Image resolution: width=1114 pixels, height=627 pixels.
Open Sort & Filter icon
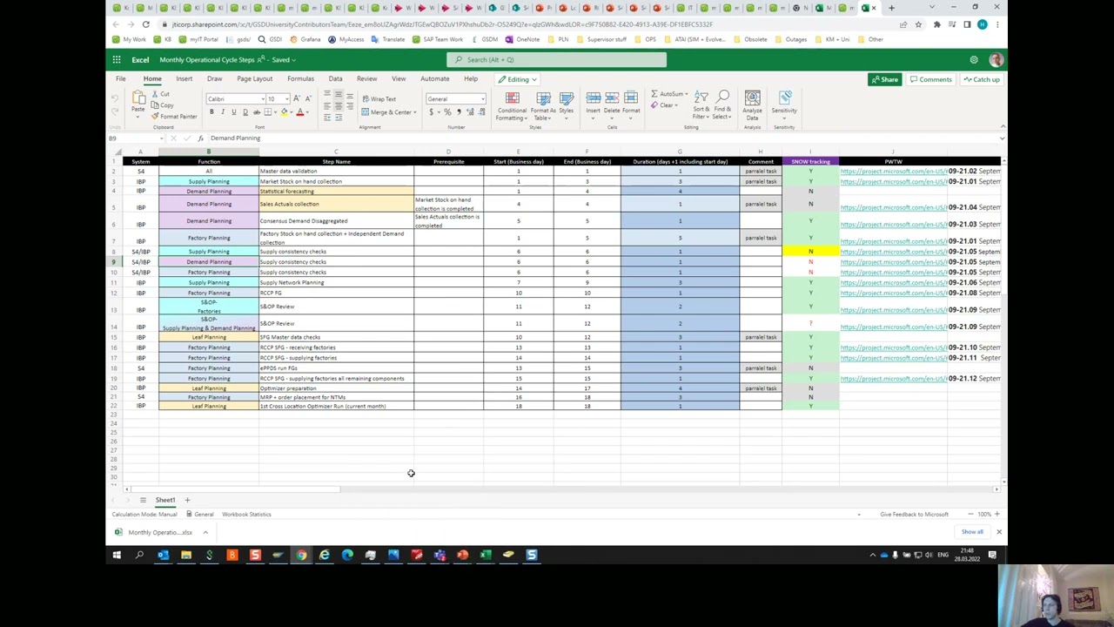[x=701, y=97]
